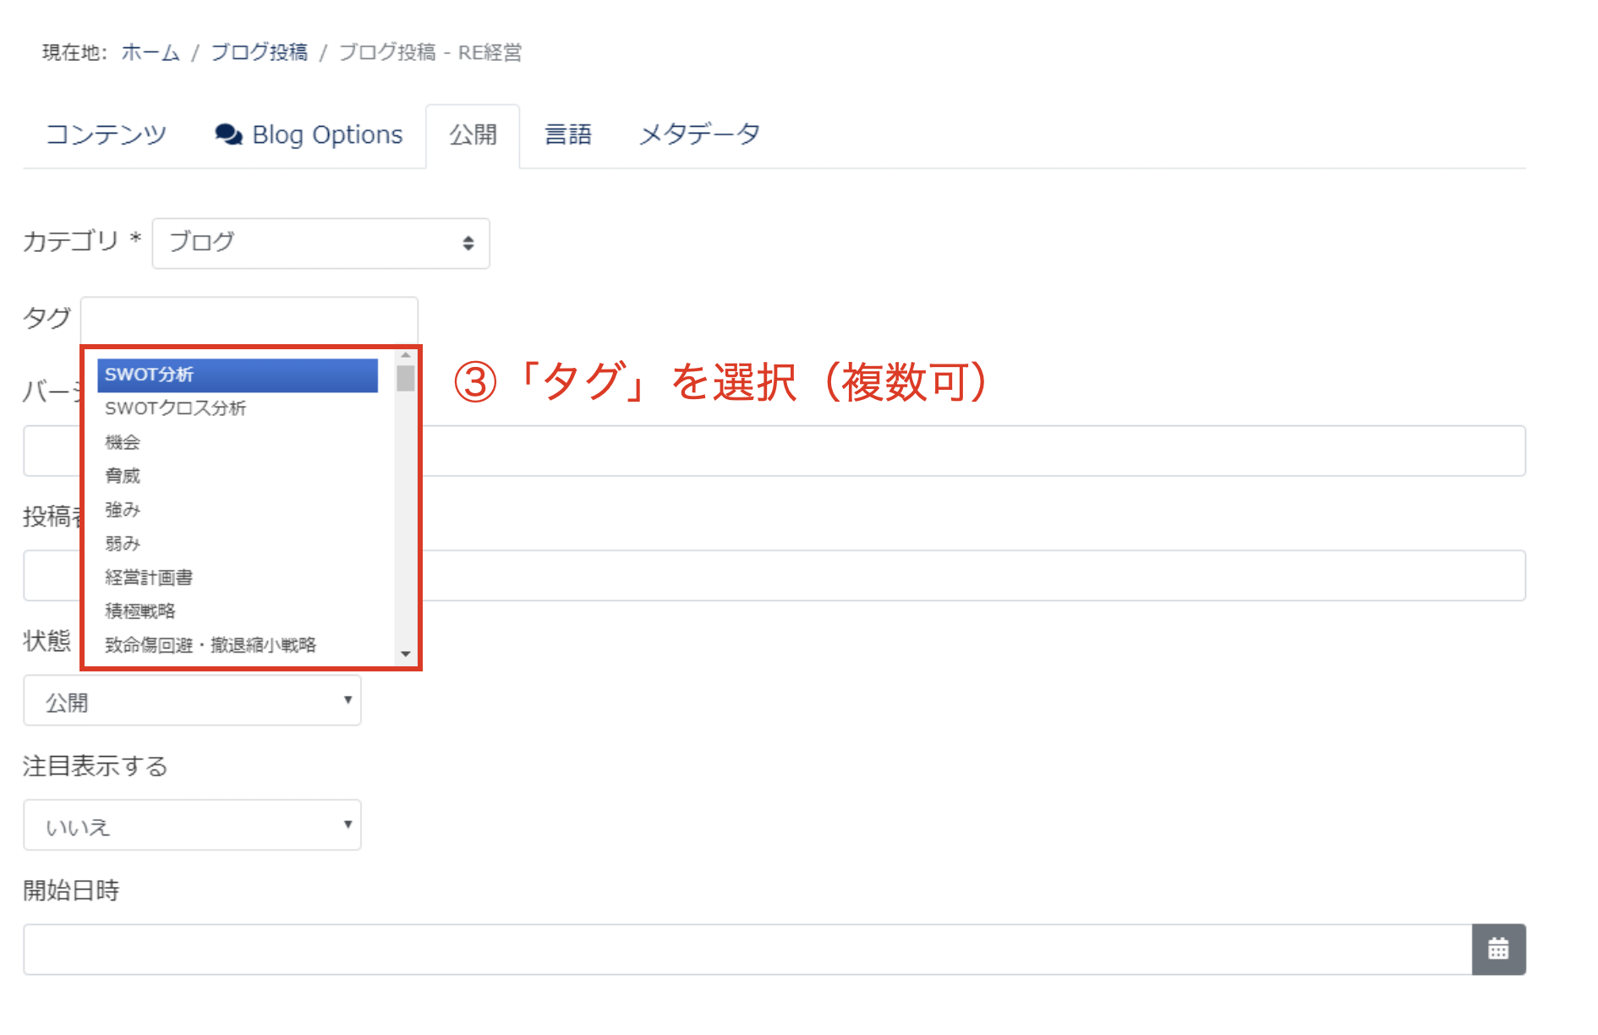The image size is (1598, 1035).
Task: Choose SWOTクロス分析 from tag list
Action: coord(176,408)
